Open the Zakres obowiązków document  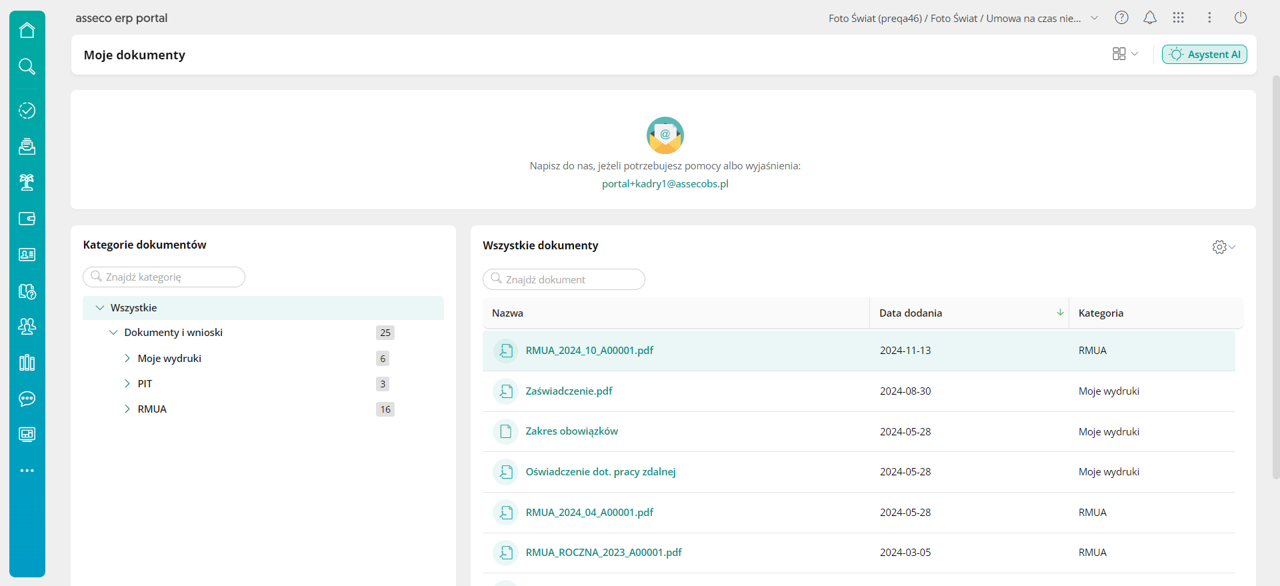(x=572, y=431)
